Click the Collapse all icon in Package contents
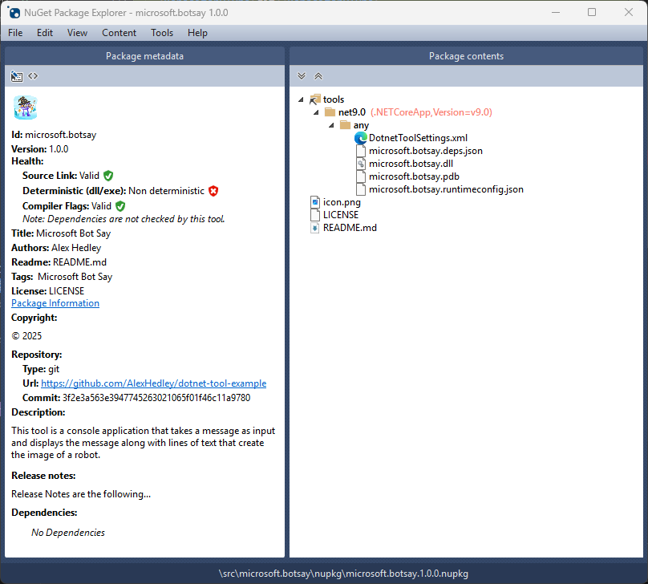Image resolution: width=648 pixels, height=584 pixels. point(318,76)
